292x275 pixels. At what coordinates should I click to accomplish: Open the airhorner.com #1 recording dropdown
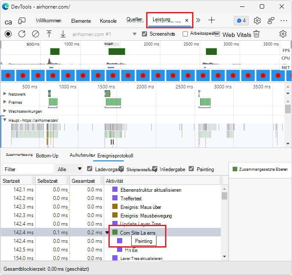[135, 34]
